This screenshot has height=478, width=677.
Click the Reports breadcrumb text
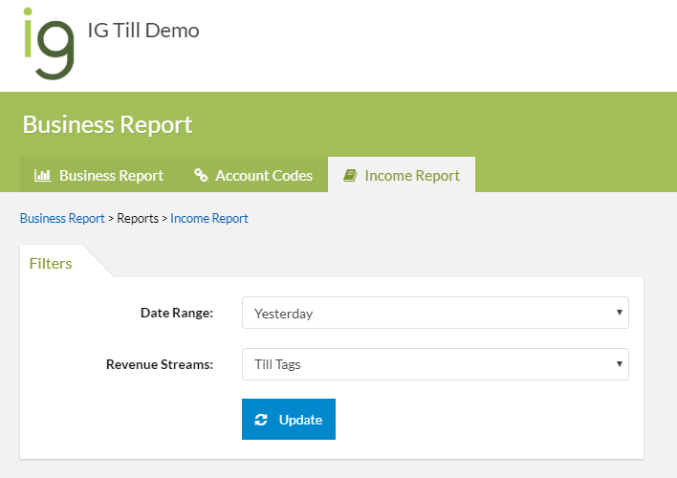point(138,219)
